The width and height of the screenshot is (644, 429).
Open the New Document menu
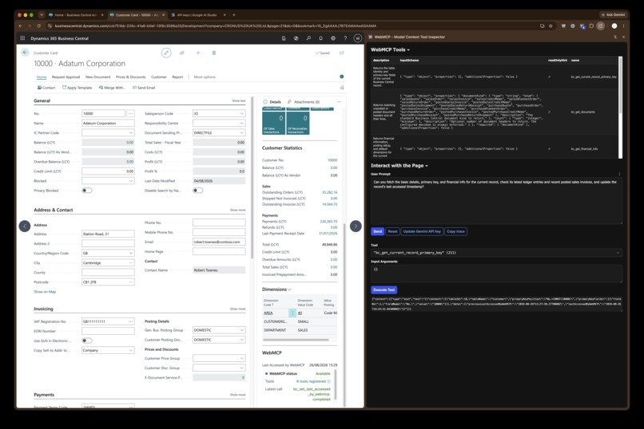pyautogui.click(x=97, y=77)
